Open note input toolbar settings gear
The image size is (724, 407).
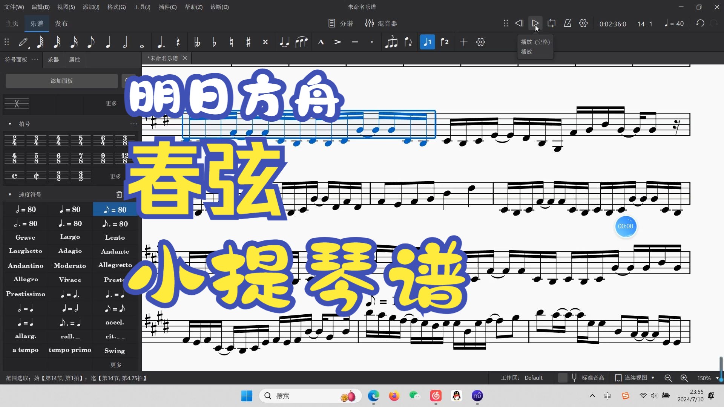480,42
